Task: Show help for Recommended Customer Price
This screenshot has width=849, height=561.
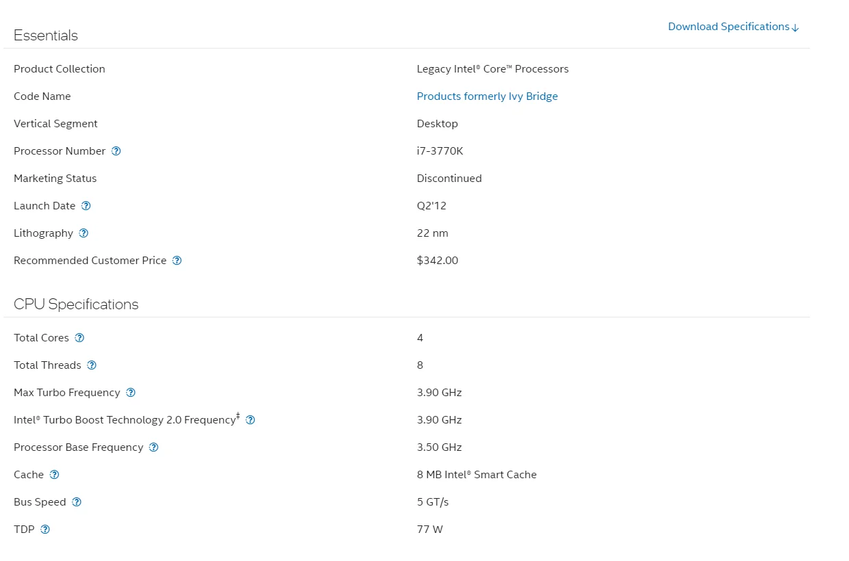Action: click(x=177, y=261)
